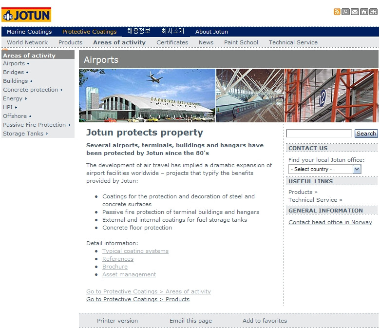Click the red steel structure gate 12 image

point(331,96)
